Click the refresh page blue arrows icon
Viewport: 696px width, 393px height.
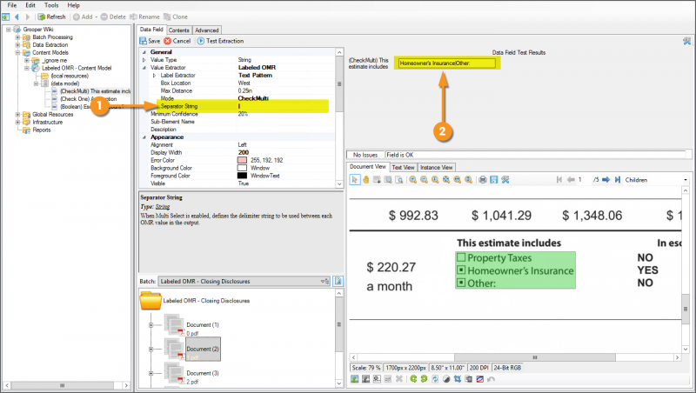click(x=435, y=379)
